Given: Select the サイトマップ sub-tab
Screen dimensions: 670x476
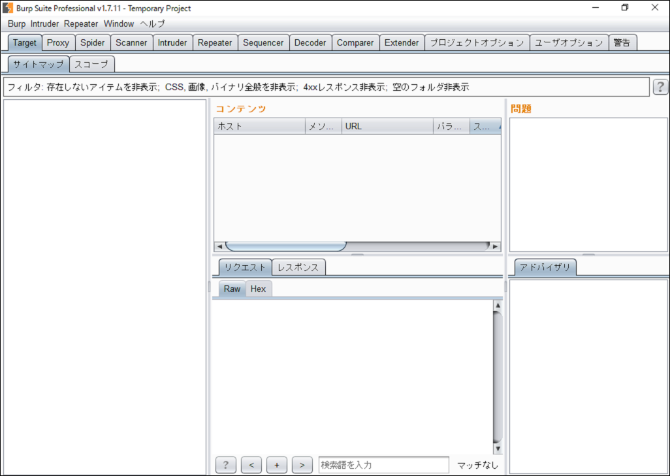Looking at the screenshot, I should click(39, 65).
